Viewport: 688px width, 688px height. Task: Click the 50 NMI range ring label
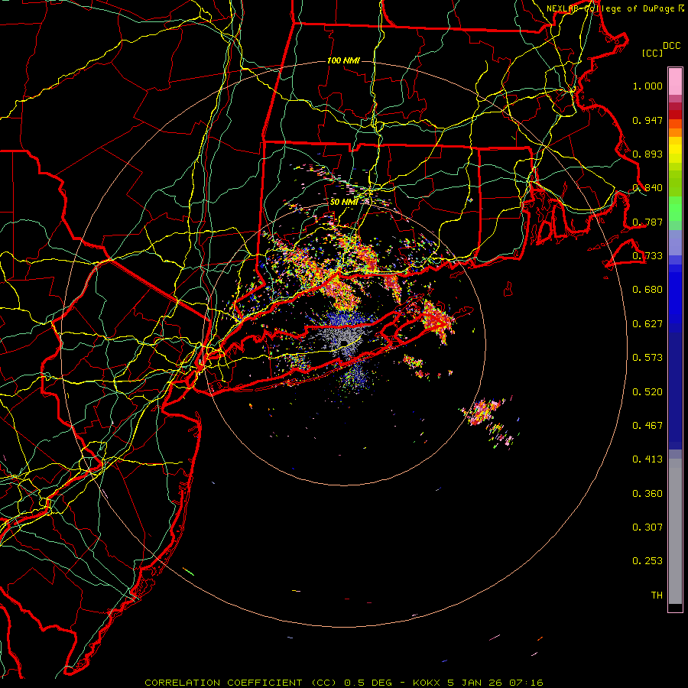pos(343,202)
